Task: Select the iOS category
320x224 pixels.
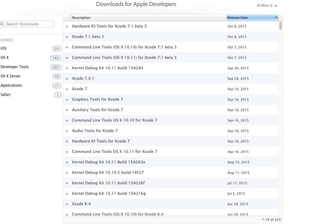Action: point(4,48)
